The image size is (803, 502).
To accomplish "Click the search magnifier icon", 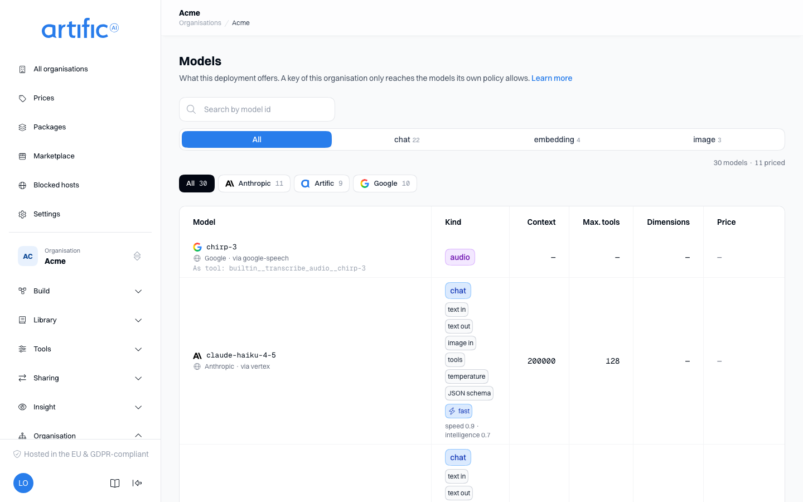I will (191, 109).
